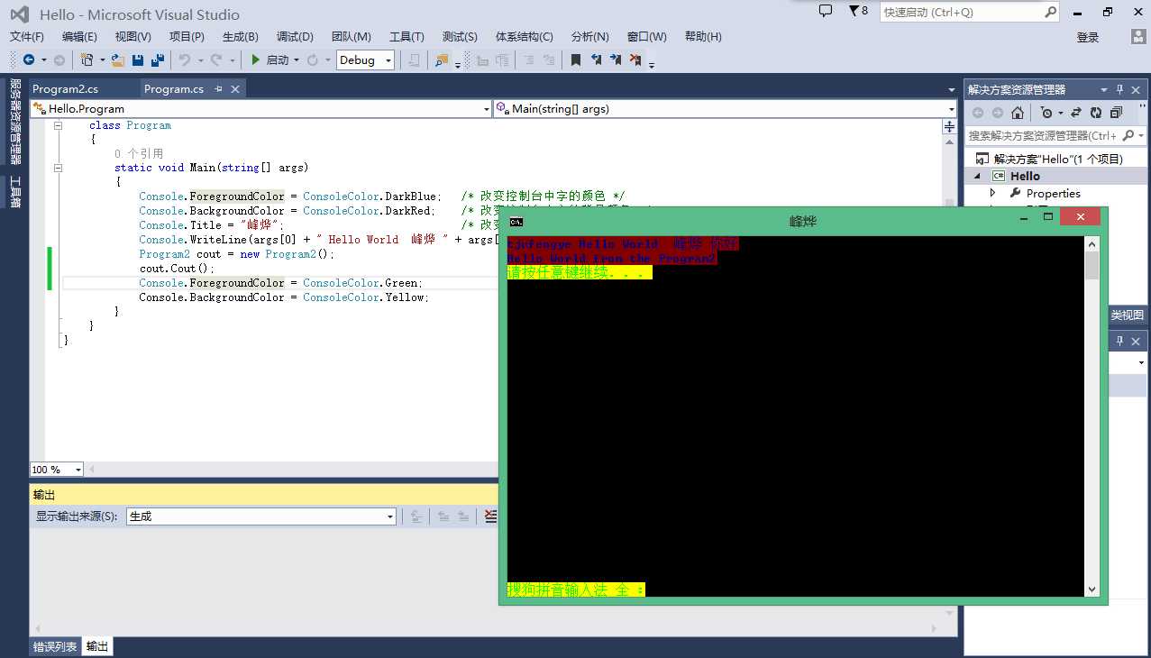Close the Solution Explorer panel
The width and height of the screenshot is (1151, 658).
1137,89
